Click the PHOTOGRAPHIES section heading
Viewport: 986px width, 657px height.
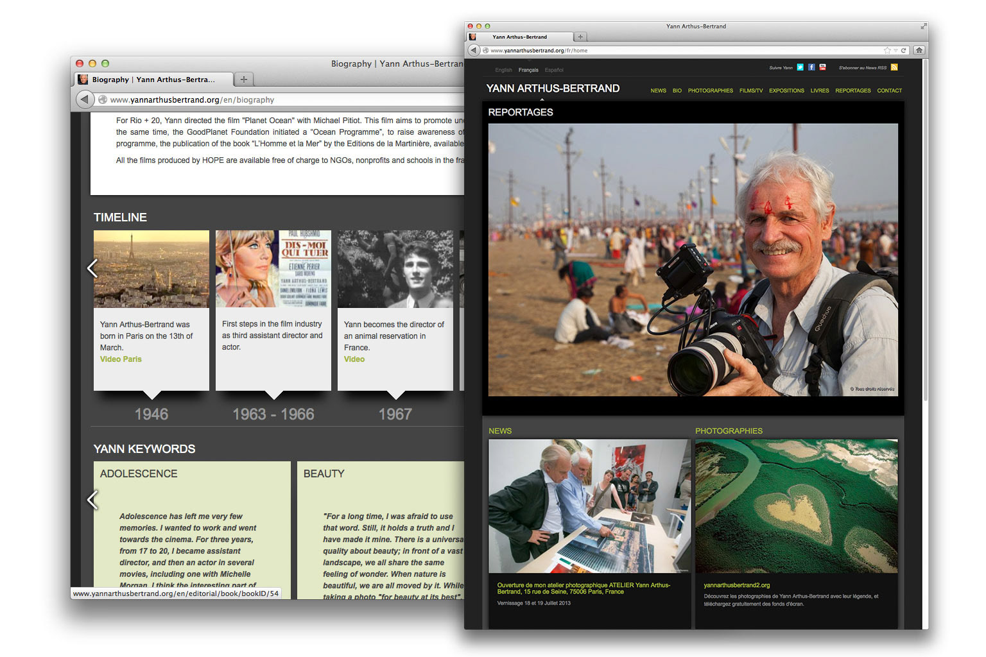click(729, 431)
